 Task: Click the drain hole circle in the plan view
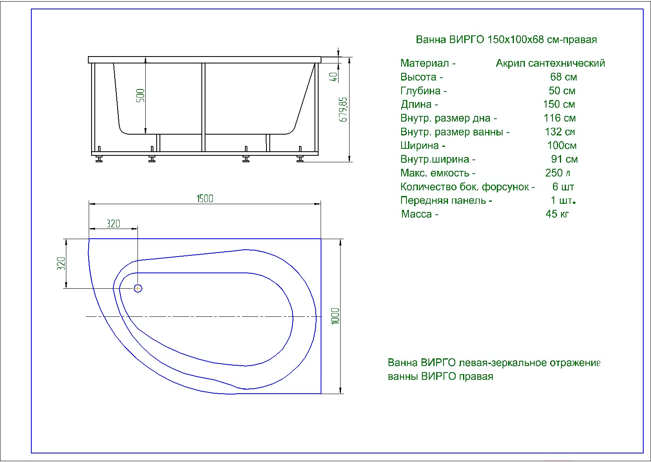tap(138, 288)
